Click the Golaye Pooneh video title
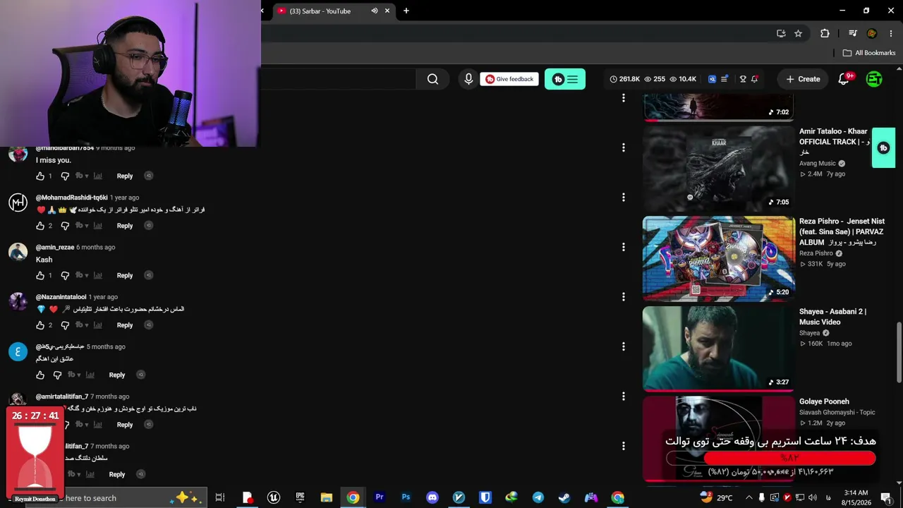 tap(824, 401)
